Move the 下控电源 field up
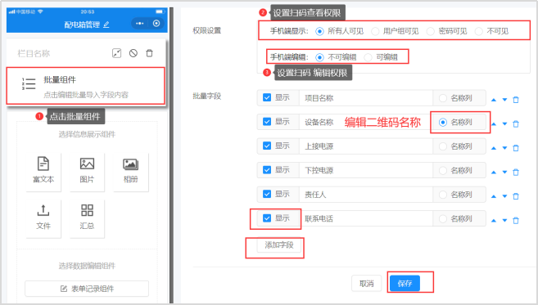Viewport: 538px width, 305px height. (494, 172)
